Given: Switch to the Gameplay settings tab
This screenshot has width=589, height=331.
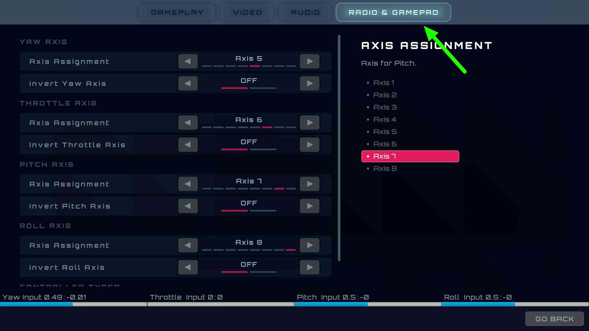Looking at the screenshot, I should [177, 12].
